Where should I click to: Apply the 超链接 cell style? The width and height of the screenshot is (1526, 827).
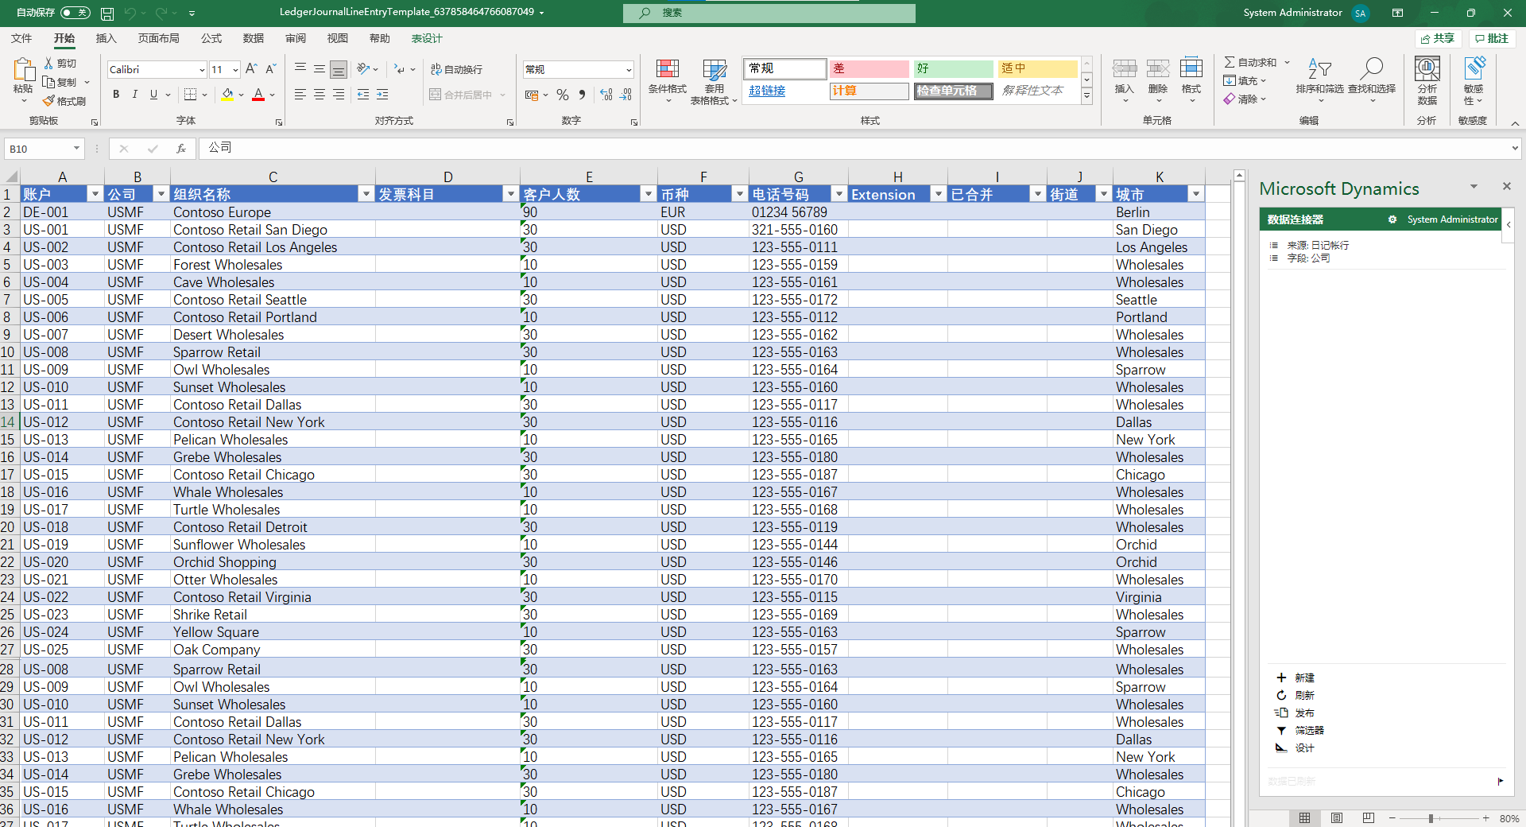click(x=784, y=91)
